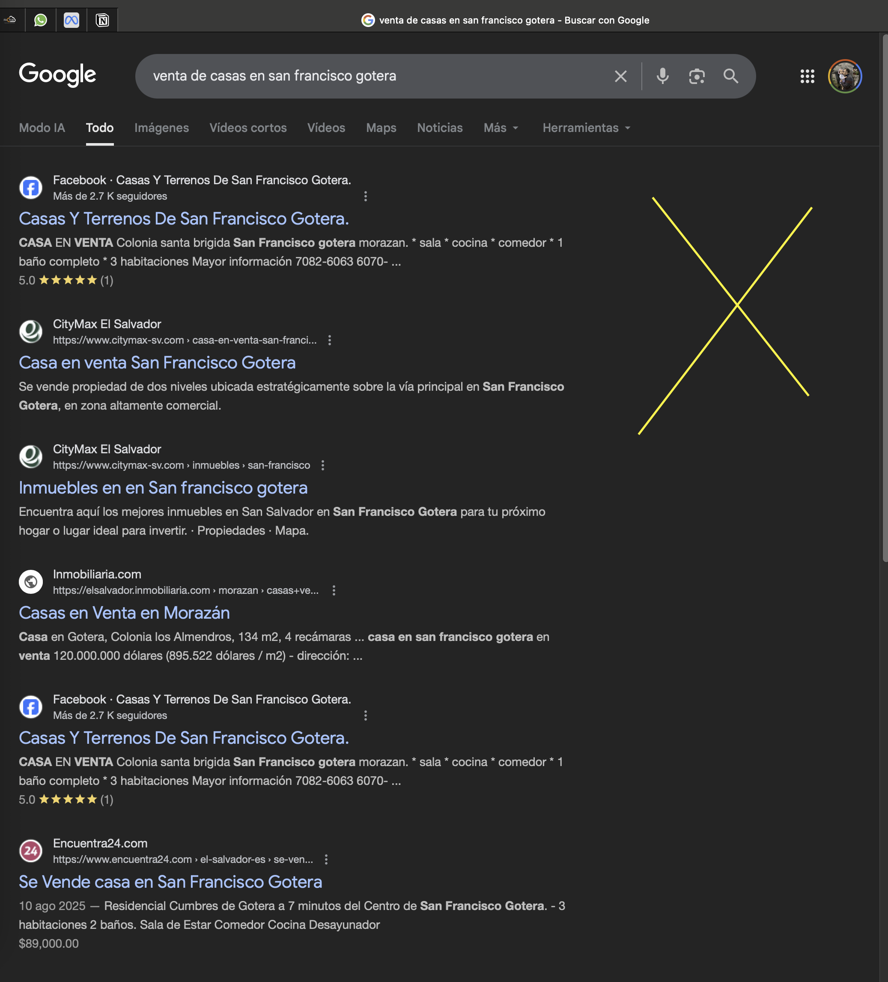Switch to the Maps tab
The width and height of the screenshot is (888, 982).
381,128
